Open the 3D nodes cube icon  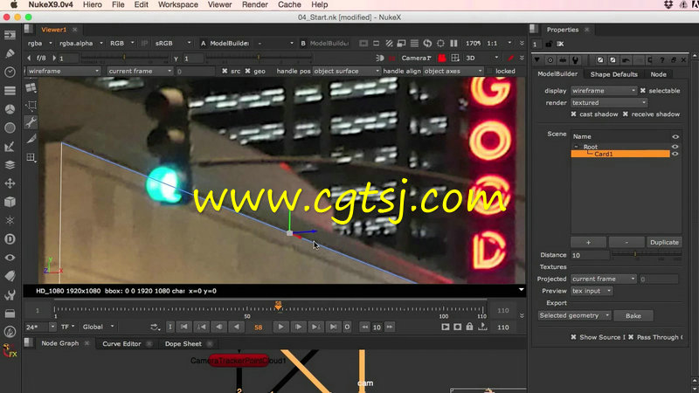click(x=10, y=202)
